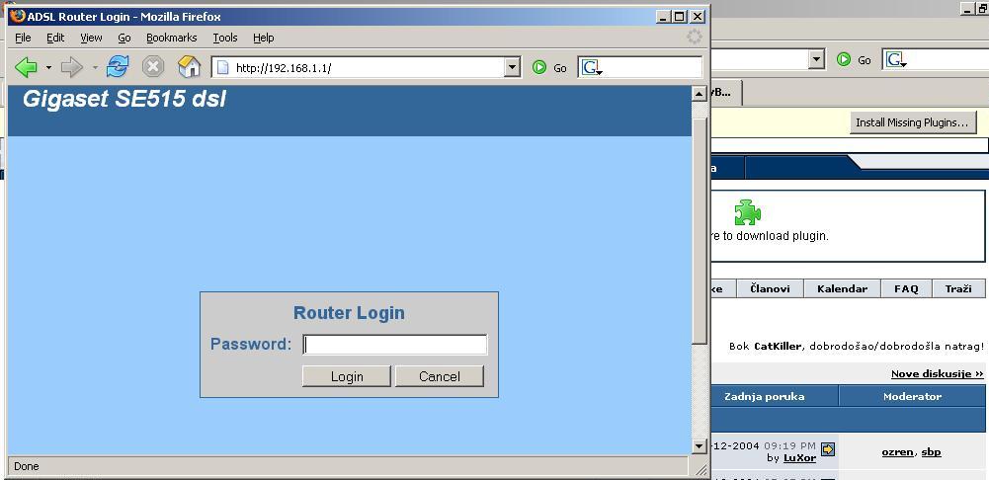This screenshot has height=480, width=989.
Task: Click the Moderator column header
Action: pos(912,397)
